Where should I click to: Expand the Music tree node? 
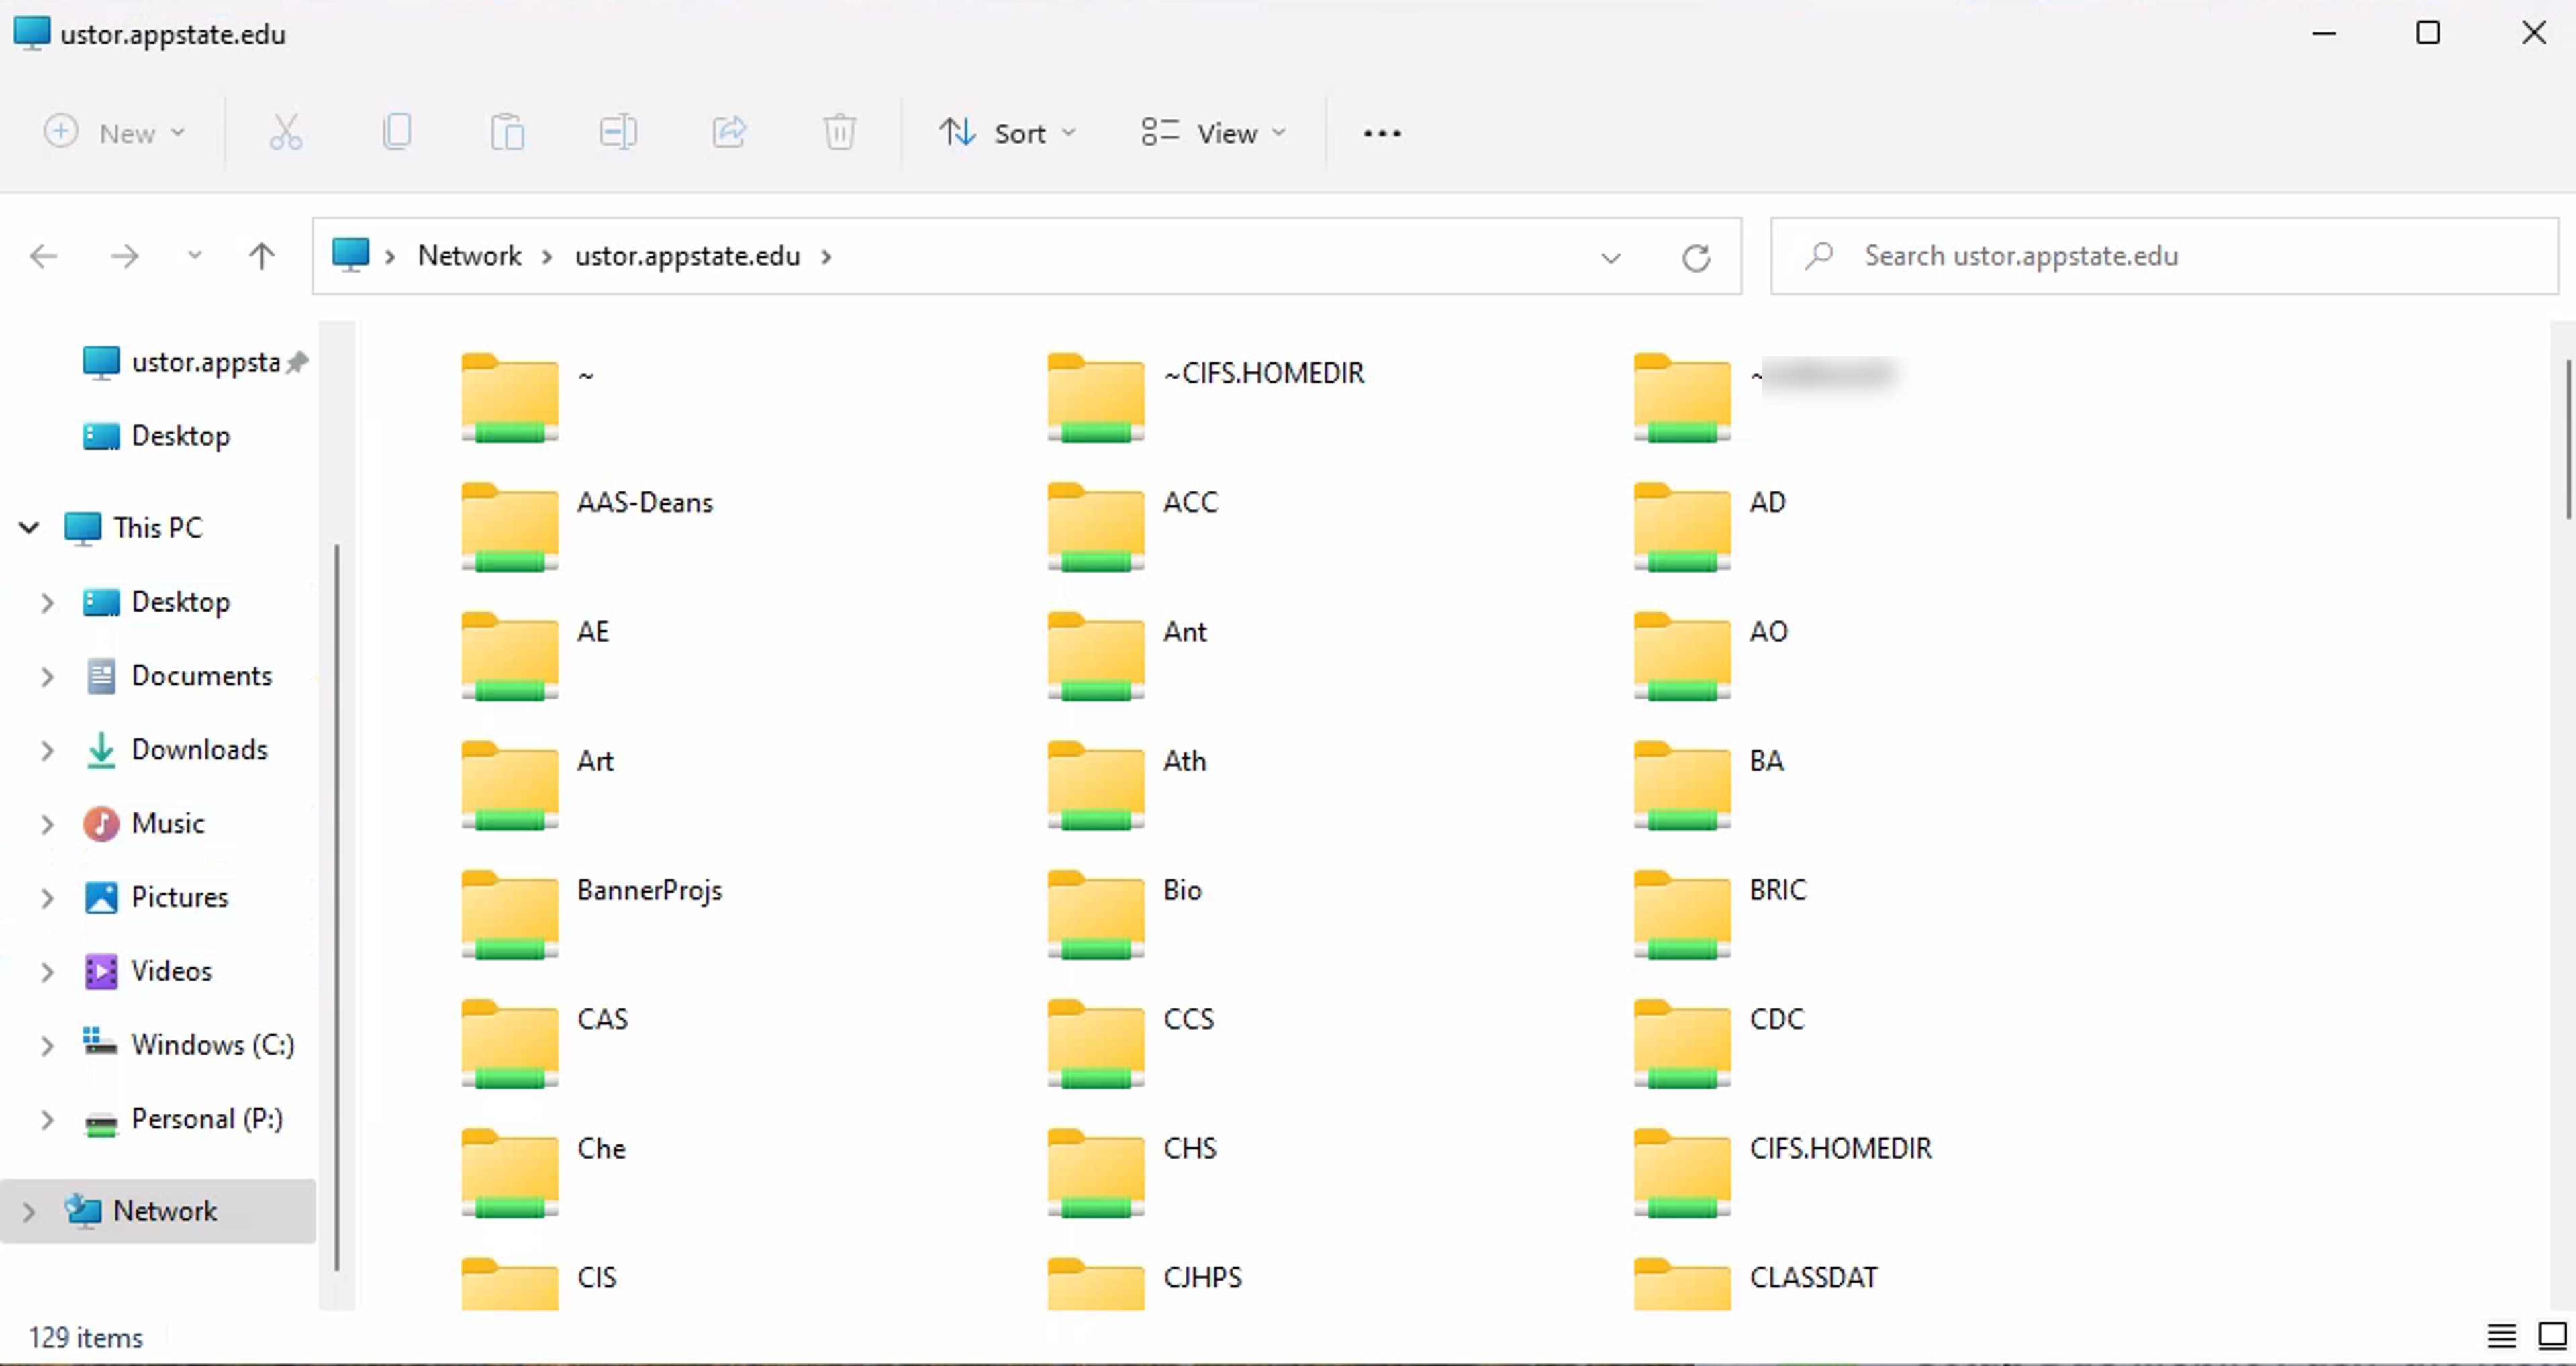tap(47, 824)
